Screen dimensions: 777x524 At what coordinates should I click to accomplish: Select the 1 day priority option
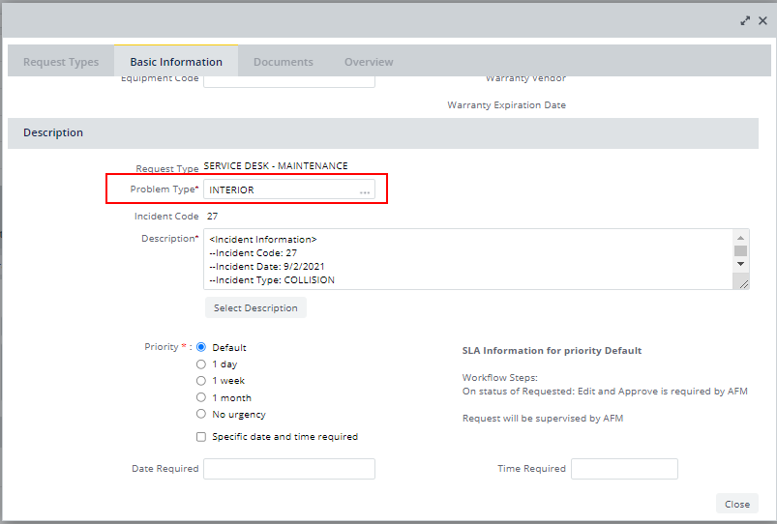coord(200,364)
